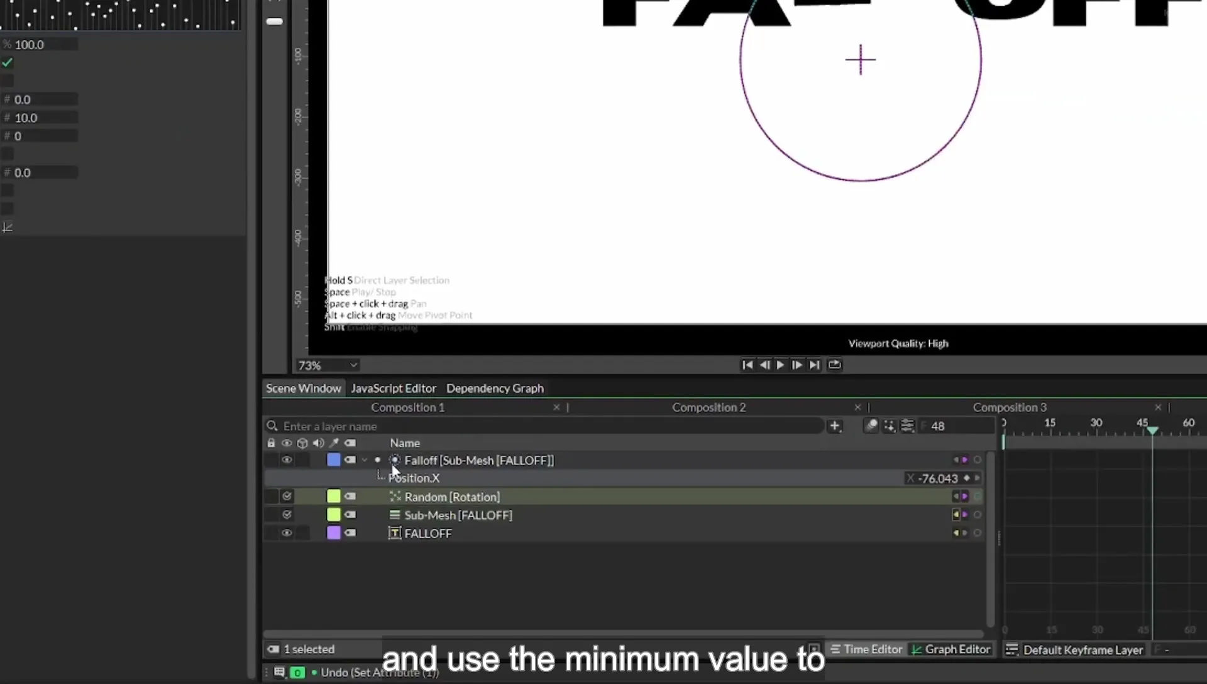The image size is (1207, 684).
Task: Toggle the Sub-Mesh [FALLOFF] enable checkbox
Action: 287,515
